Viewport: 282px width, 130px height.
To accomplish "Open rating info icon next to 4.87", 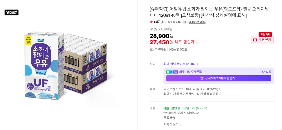I will click(x=183, y=22).
